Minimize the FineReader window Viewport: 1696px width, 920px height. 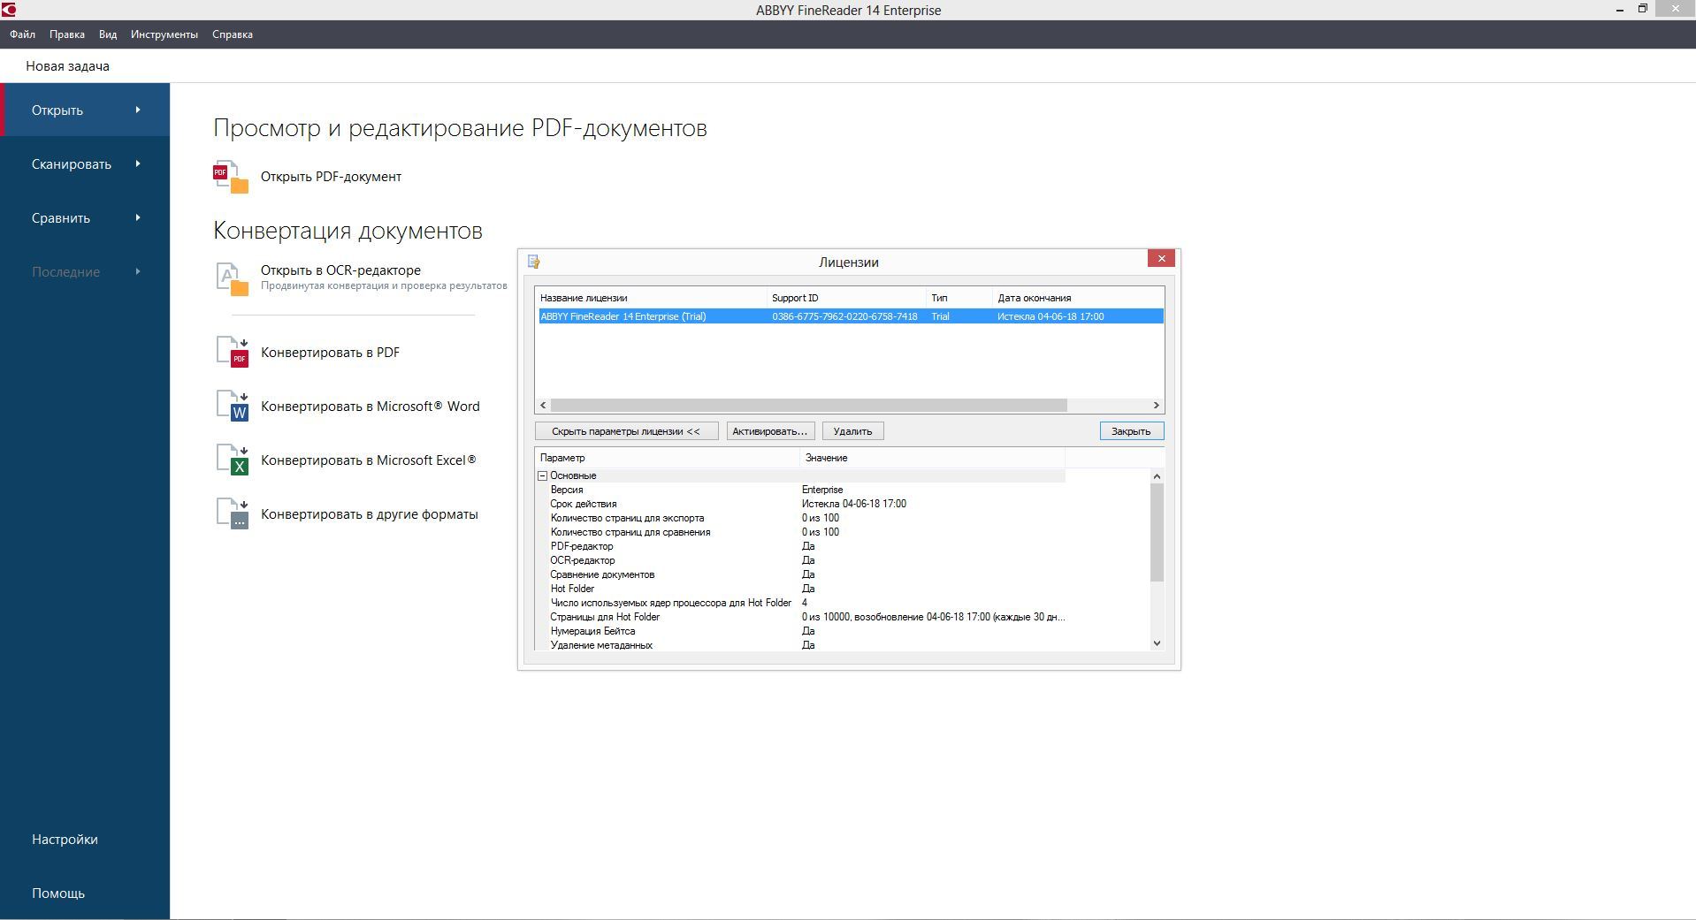[1620, 10]
